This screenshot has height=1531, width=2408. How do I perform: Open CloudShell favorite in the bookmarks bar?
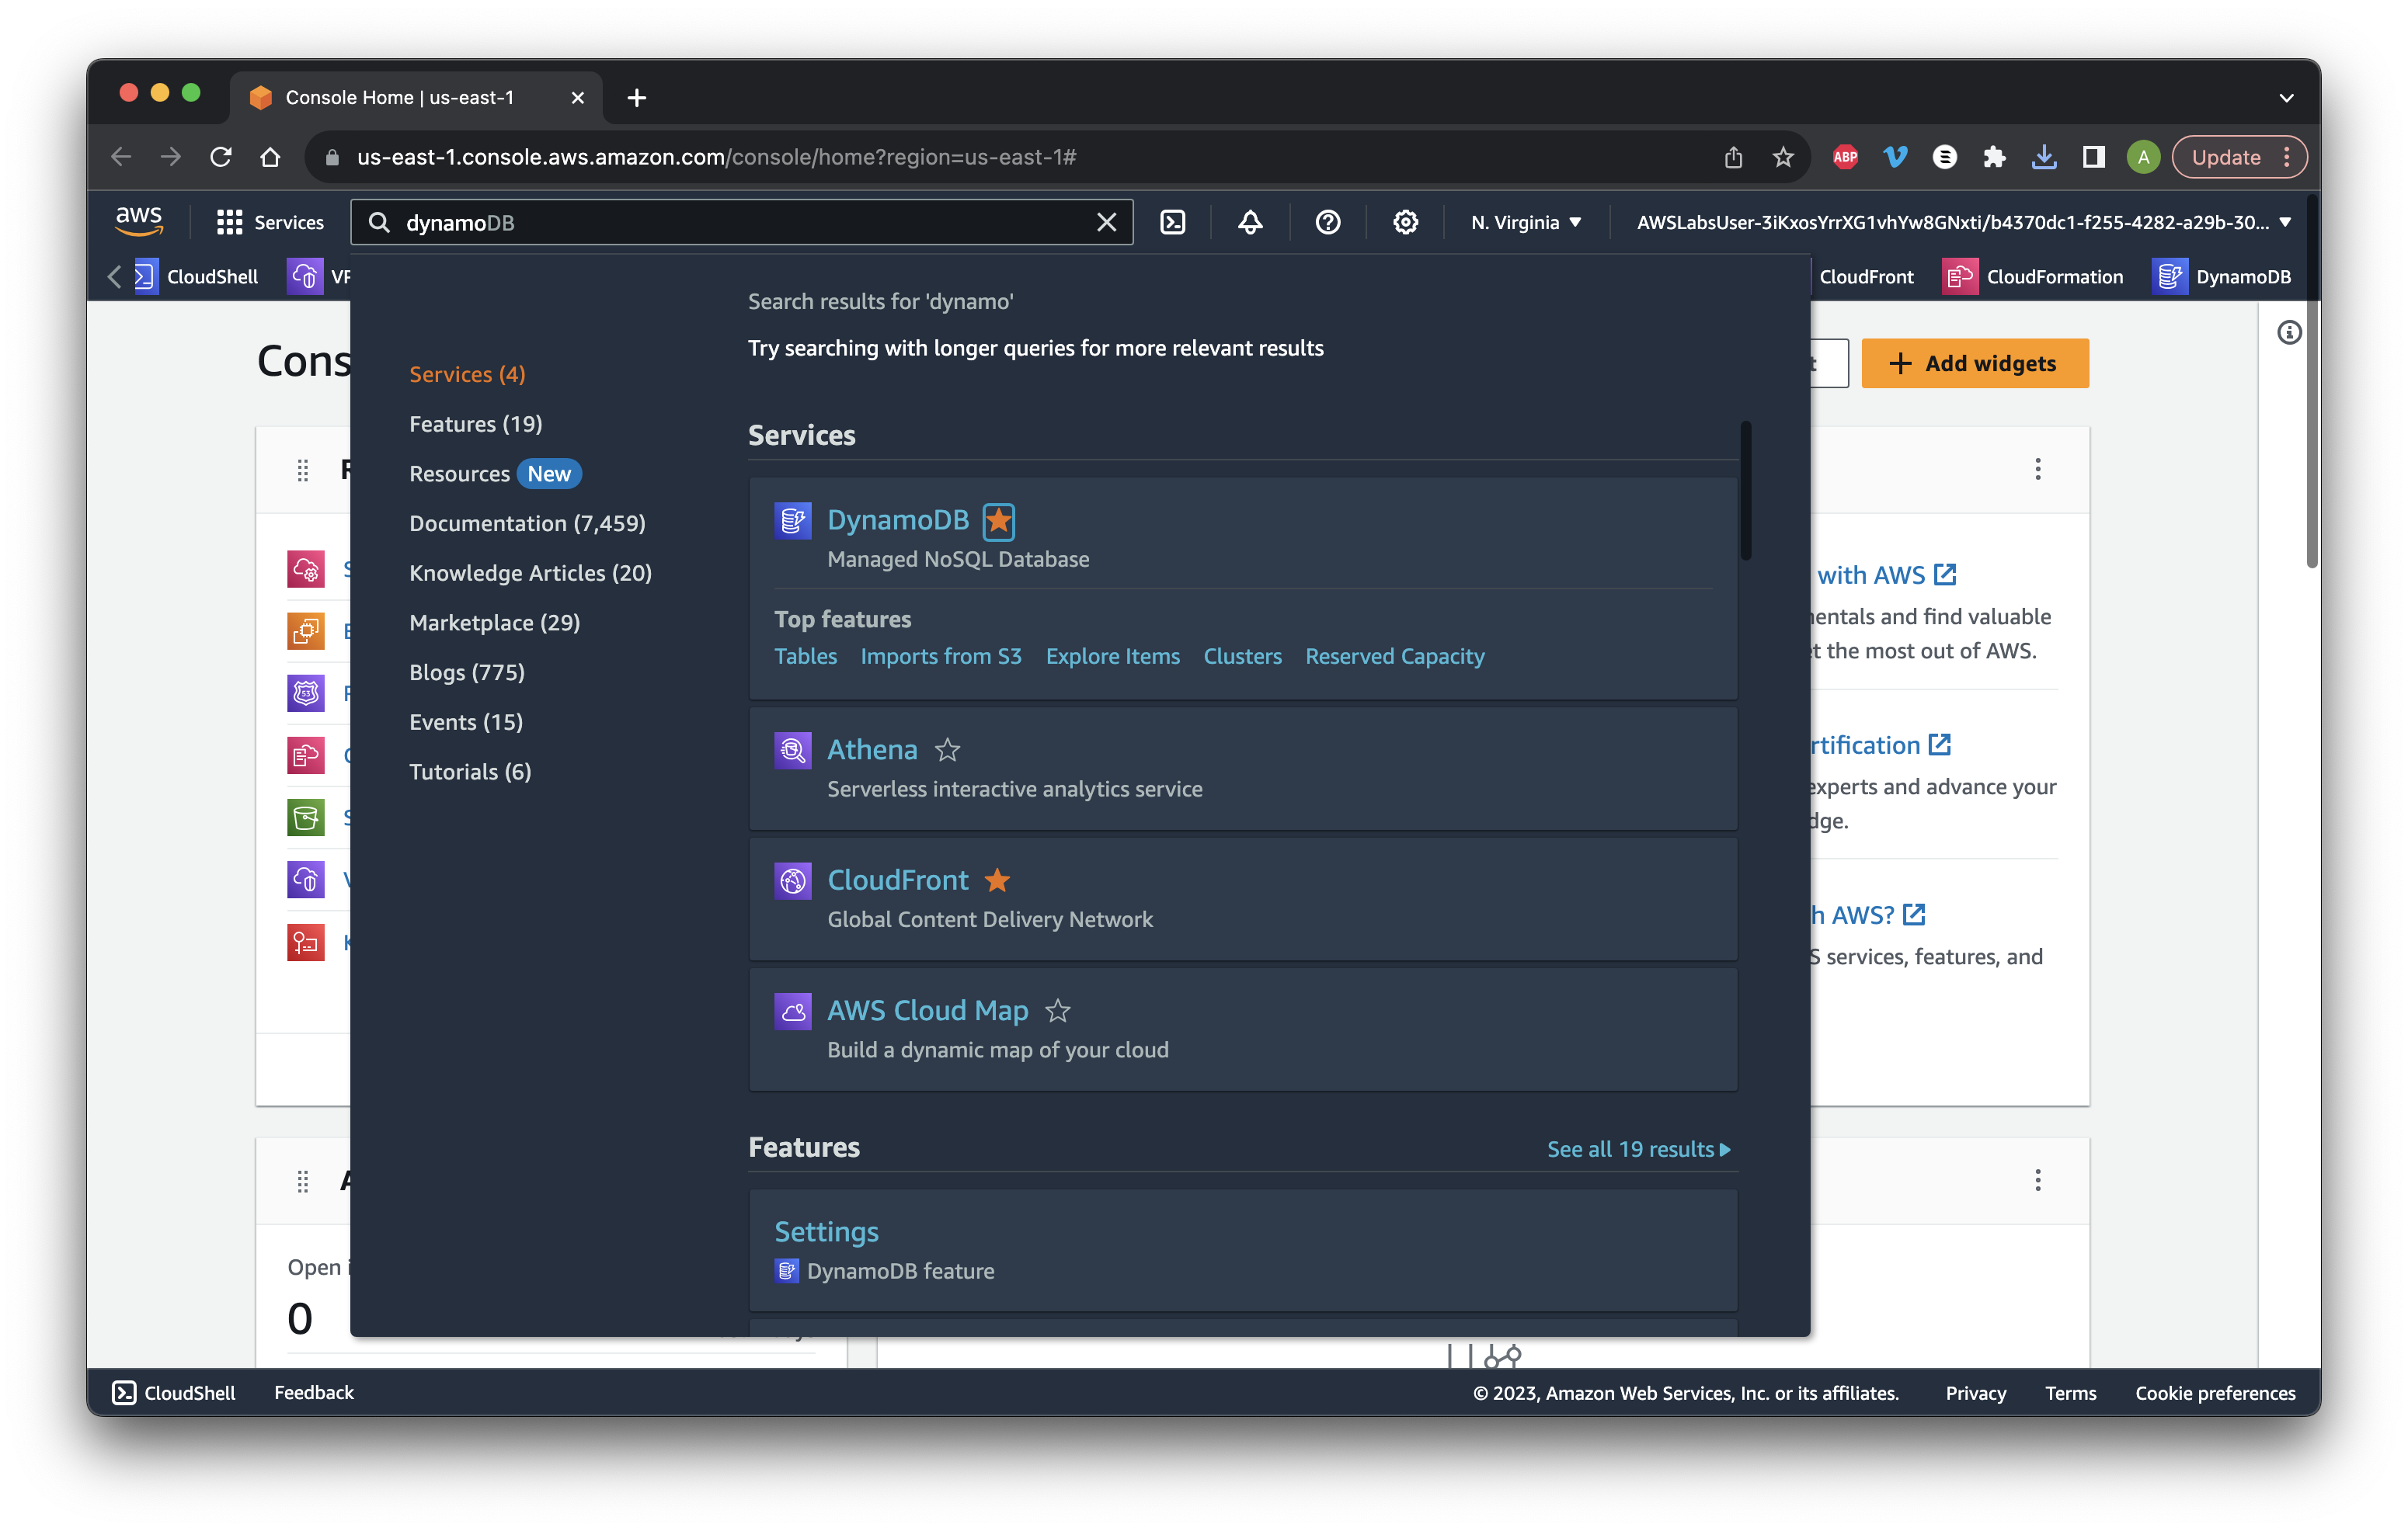[x=196, y=277]
